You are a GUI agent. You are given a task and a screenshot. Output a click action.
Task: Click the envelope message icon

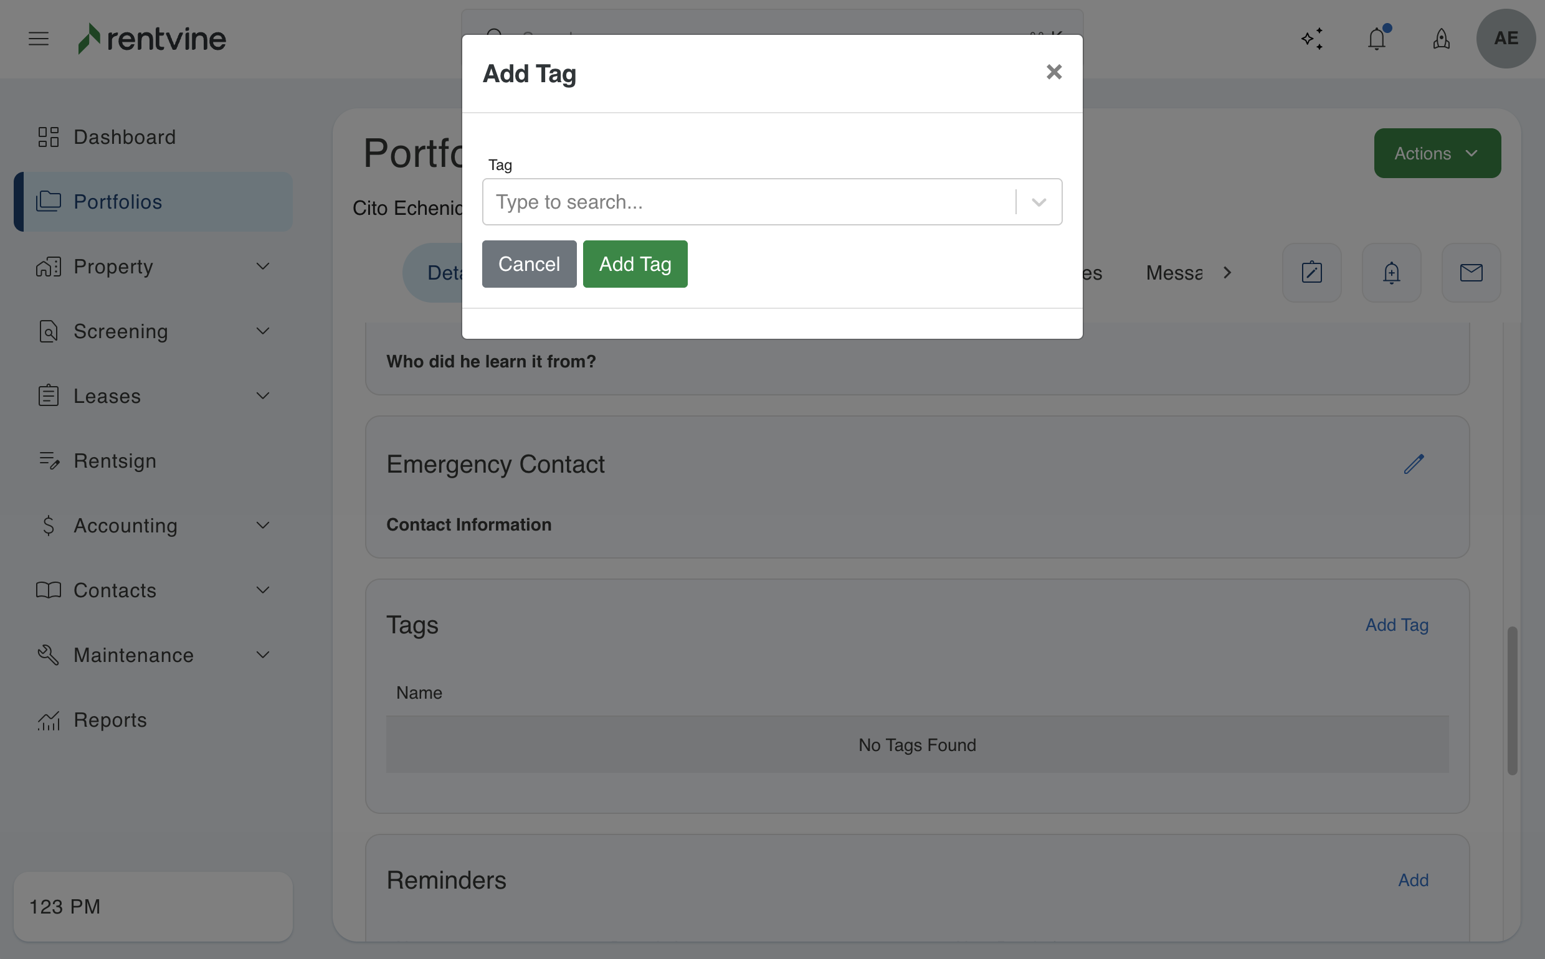(1471, 273)
